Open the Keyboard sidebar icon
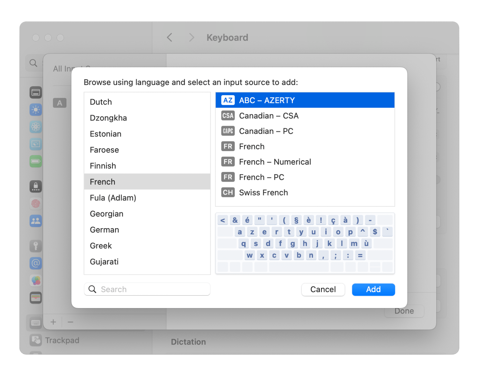 (x=36, y=323)
